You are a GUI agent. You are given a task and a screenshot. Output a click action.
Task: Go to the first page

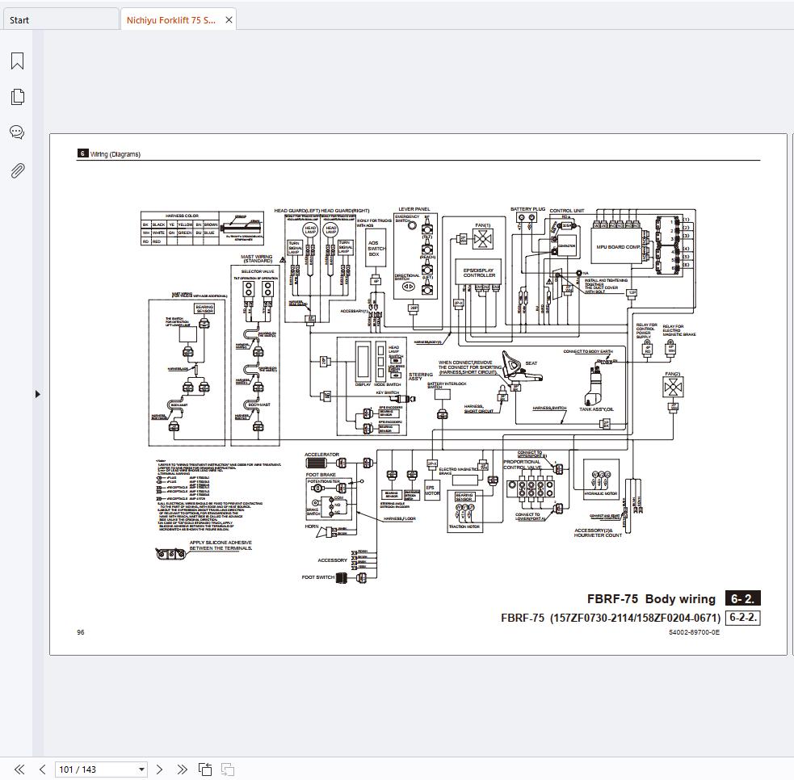[19, 770]
